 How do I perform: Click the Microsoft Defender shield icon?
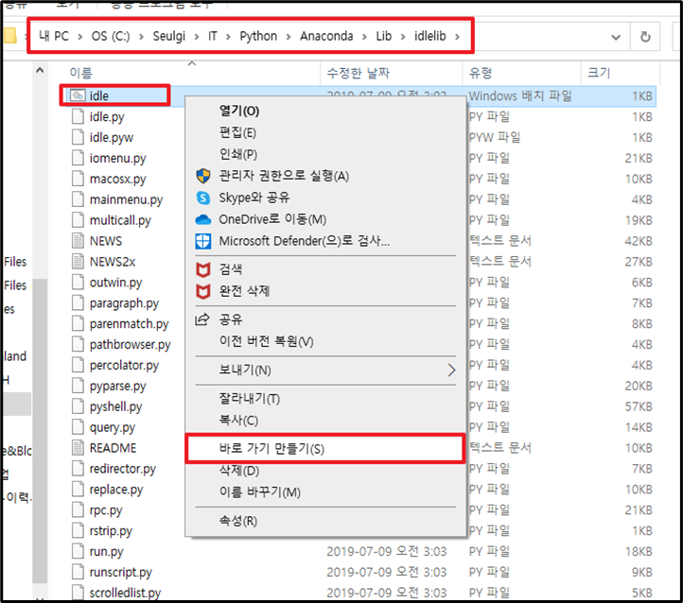(203, 241)
